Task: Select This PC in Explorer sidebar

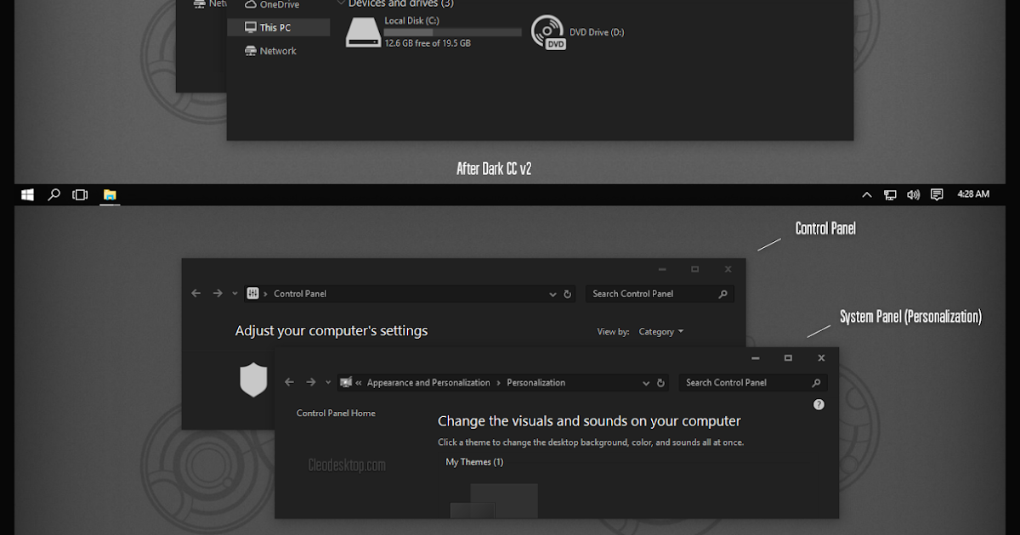Action: (279, 27)
